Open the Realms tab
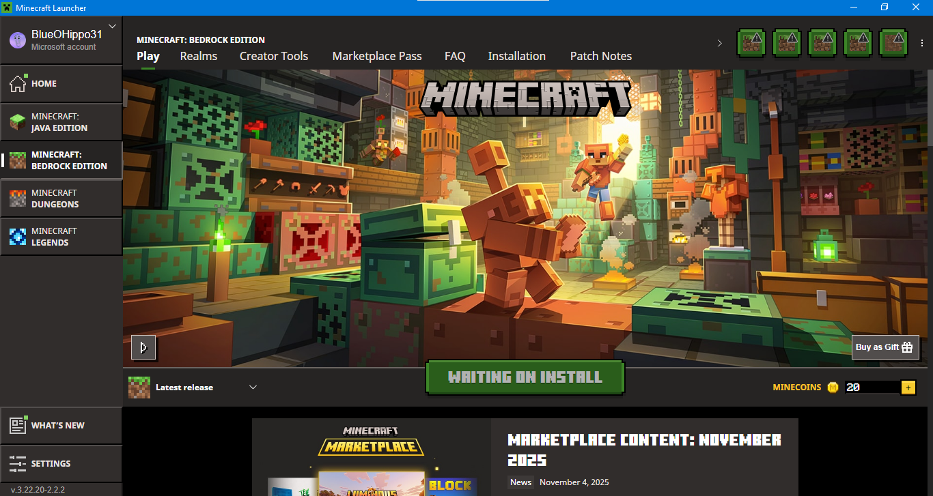Screen dimensions: 933x496 pos(199,56)
